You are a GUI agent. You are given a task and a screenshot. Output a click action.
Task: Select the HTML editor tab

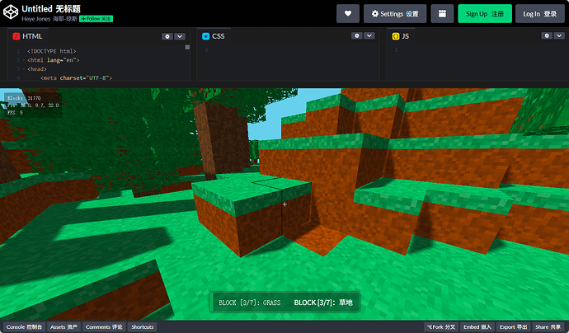tap(27, 36)
